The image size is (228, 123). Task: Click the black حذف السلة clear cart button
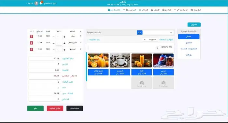point(75,108)
